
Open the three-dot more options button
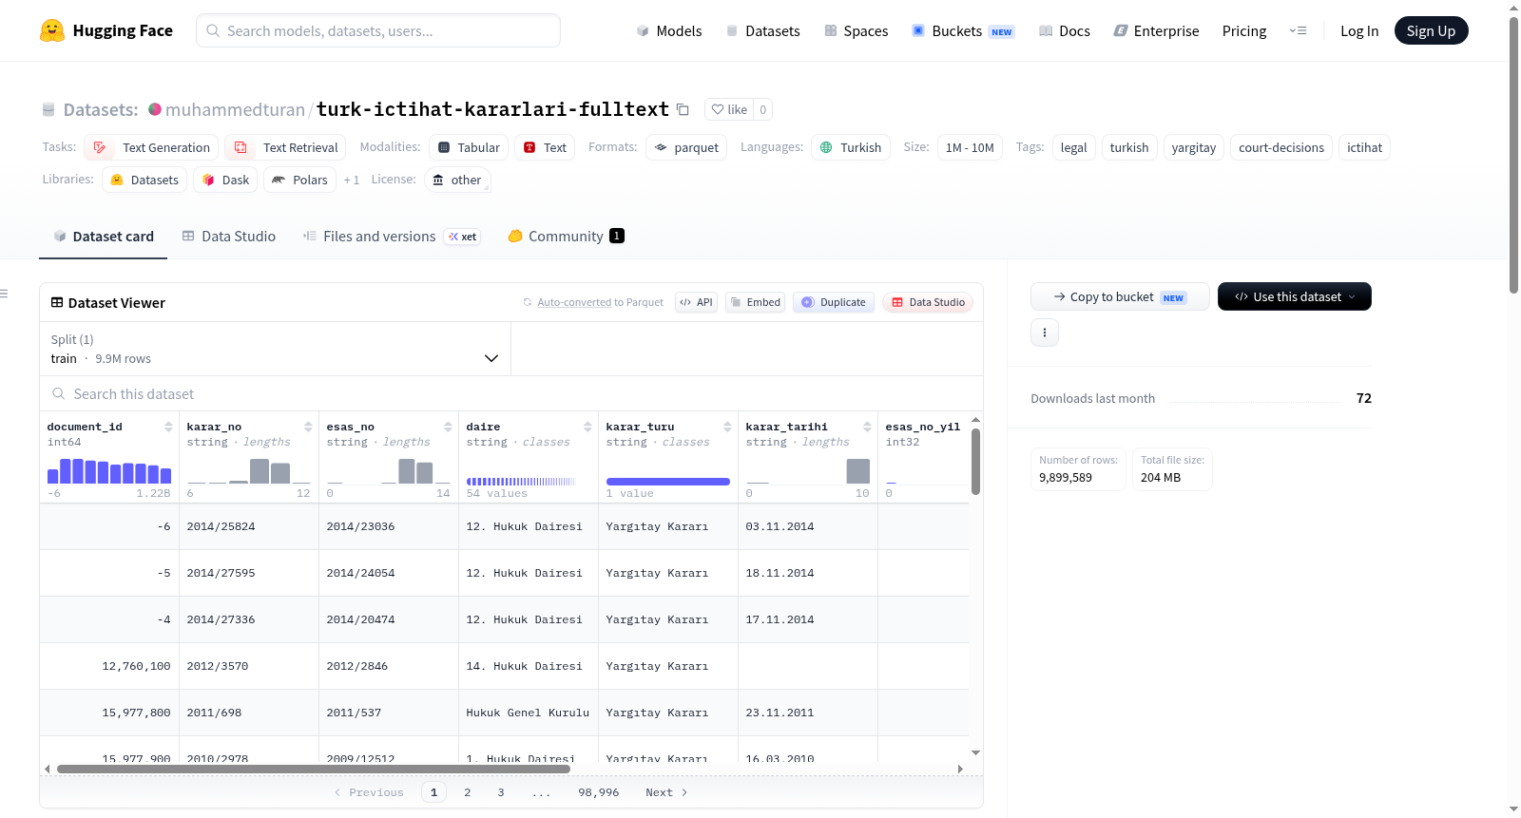[1045, 333]
